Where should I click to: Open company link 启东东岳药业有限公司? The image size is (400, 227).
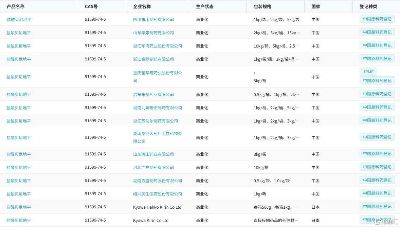pyautogui.click(x=153, y=95)
